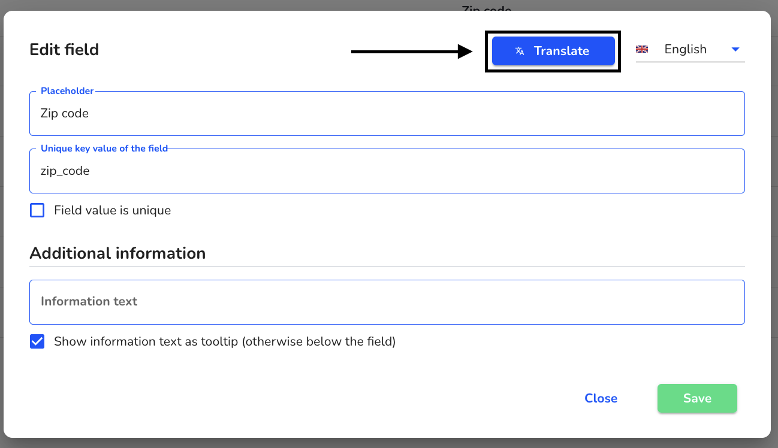The height and width of the screenshot is (448, 778).
Task: Save the field changes
Action: pos(697,398)
